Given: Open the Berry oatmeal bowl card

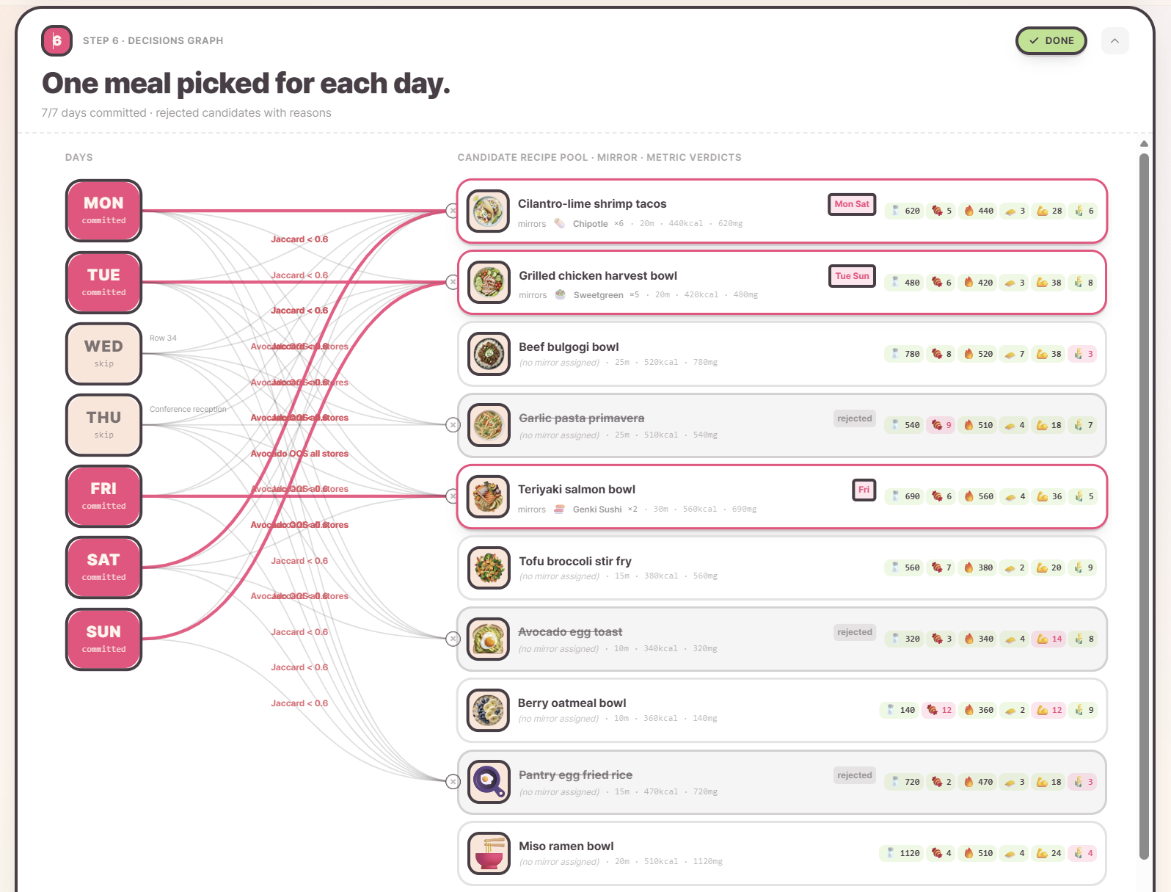Looking at the screenshot, I should point(781,710).
